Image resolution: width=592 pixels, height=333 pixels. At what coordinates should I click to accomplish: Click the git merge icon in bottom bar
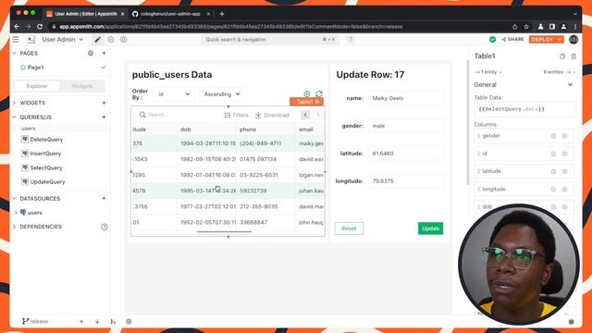click(113, 322)
